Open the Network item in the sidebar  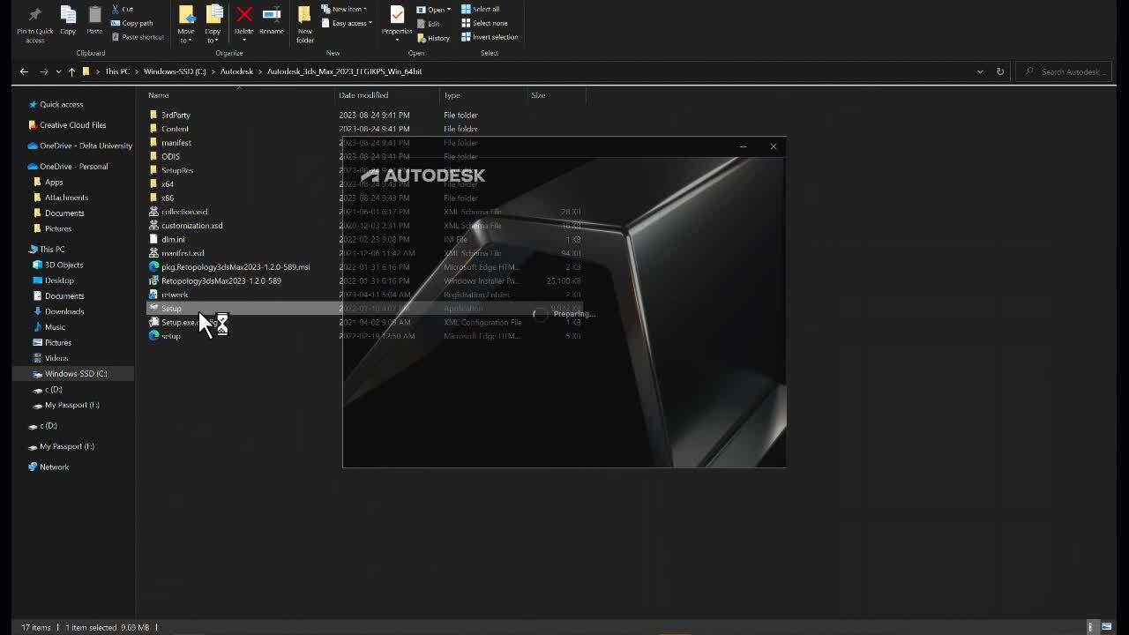coord(54,467)
